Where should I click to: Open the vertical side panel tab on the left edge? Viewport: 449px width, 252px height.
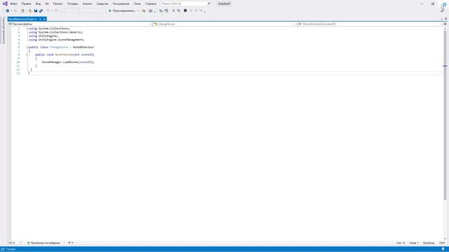[x=4, y=31]
